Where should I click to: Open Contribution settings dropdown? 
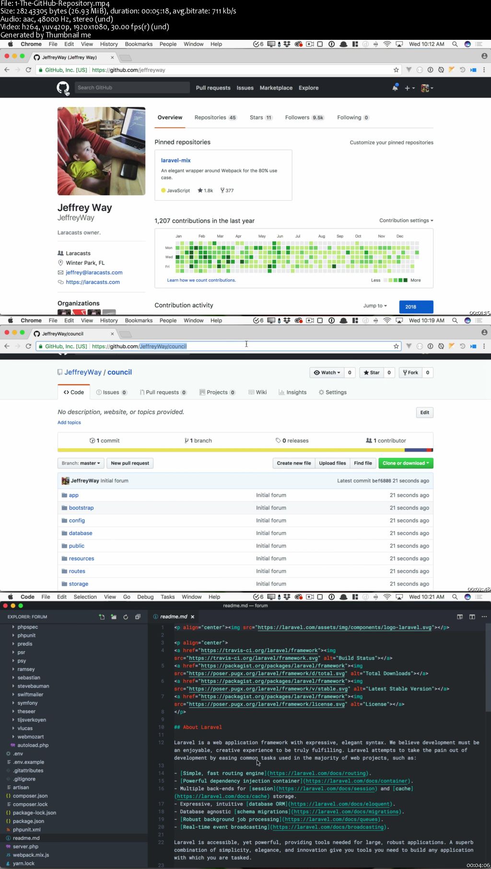pos(406,221)
